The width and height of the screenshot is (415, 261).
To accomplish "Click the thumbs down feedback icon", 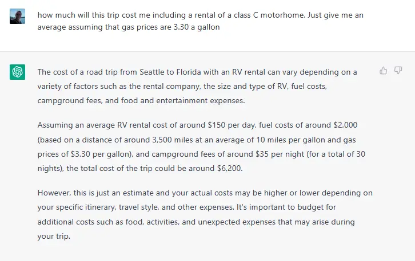I will click(x=398, y=71).
